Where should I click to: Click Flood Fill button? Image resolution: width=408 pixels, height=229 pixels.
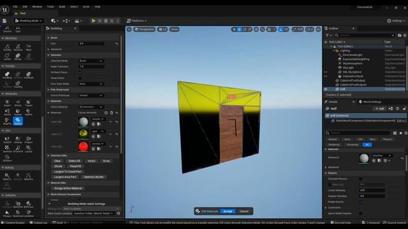coord(75,166)
